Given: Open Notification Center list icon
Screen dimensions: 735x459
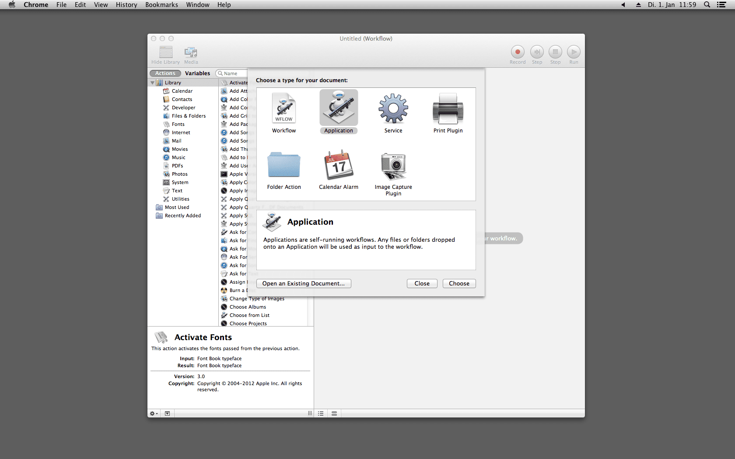Looking at the screenshot, I should (x=721, y=5).
